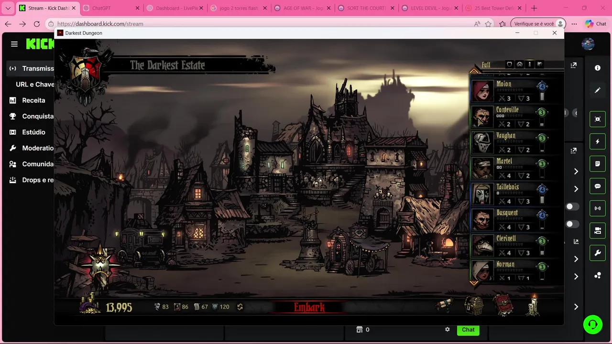Viewport: 612px width, 344px height.
Task: Click the chart analytics icon in the Kick panel
Action: pyautogui.click(x=576, y=242)
